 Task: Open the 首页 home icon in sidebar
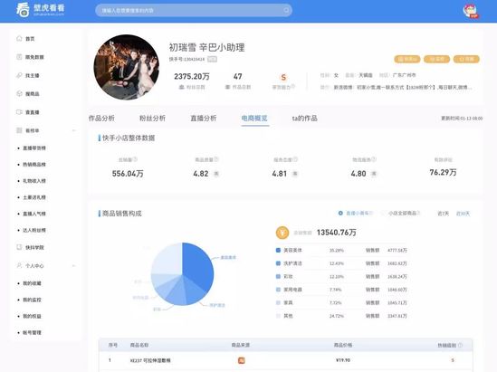(19, 39)
